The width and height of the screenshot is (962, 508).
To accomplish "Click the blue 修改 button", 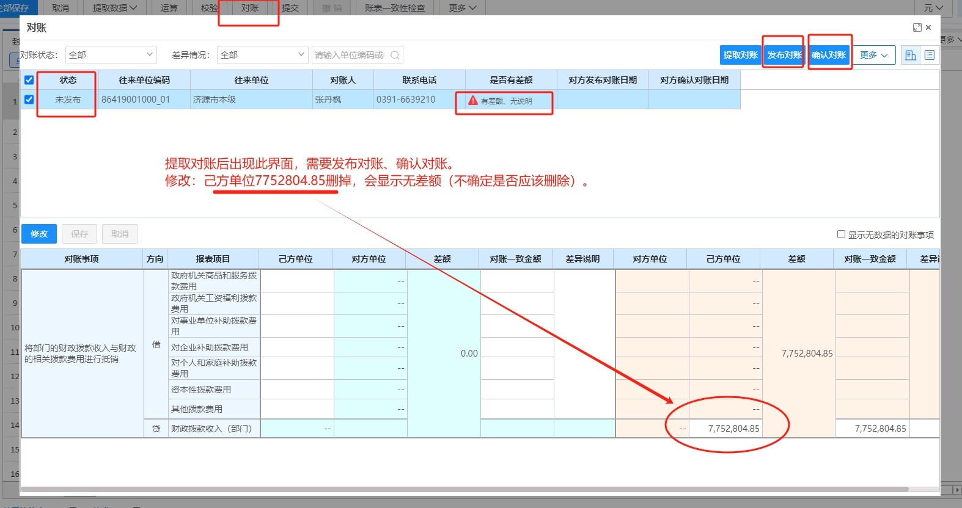I will pyautogui.click(x=39, y=234).
